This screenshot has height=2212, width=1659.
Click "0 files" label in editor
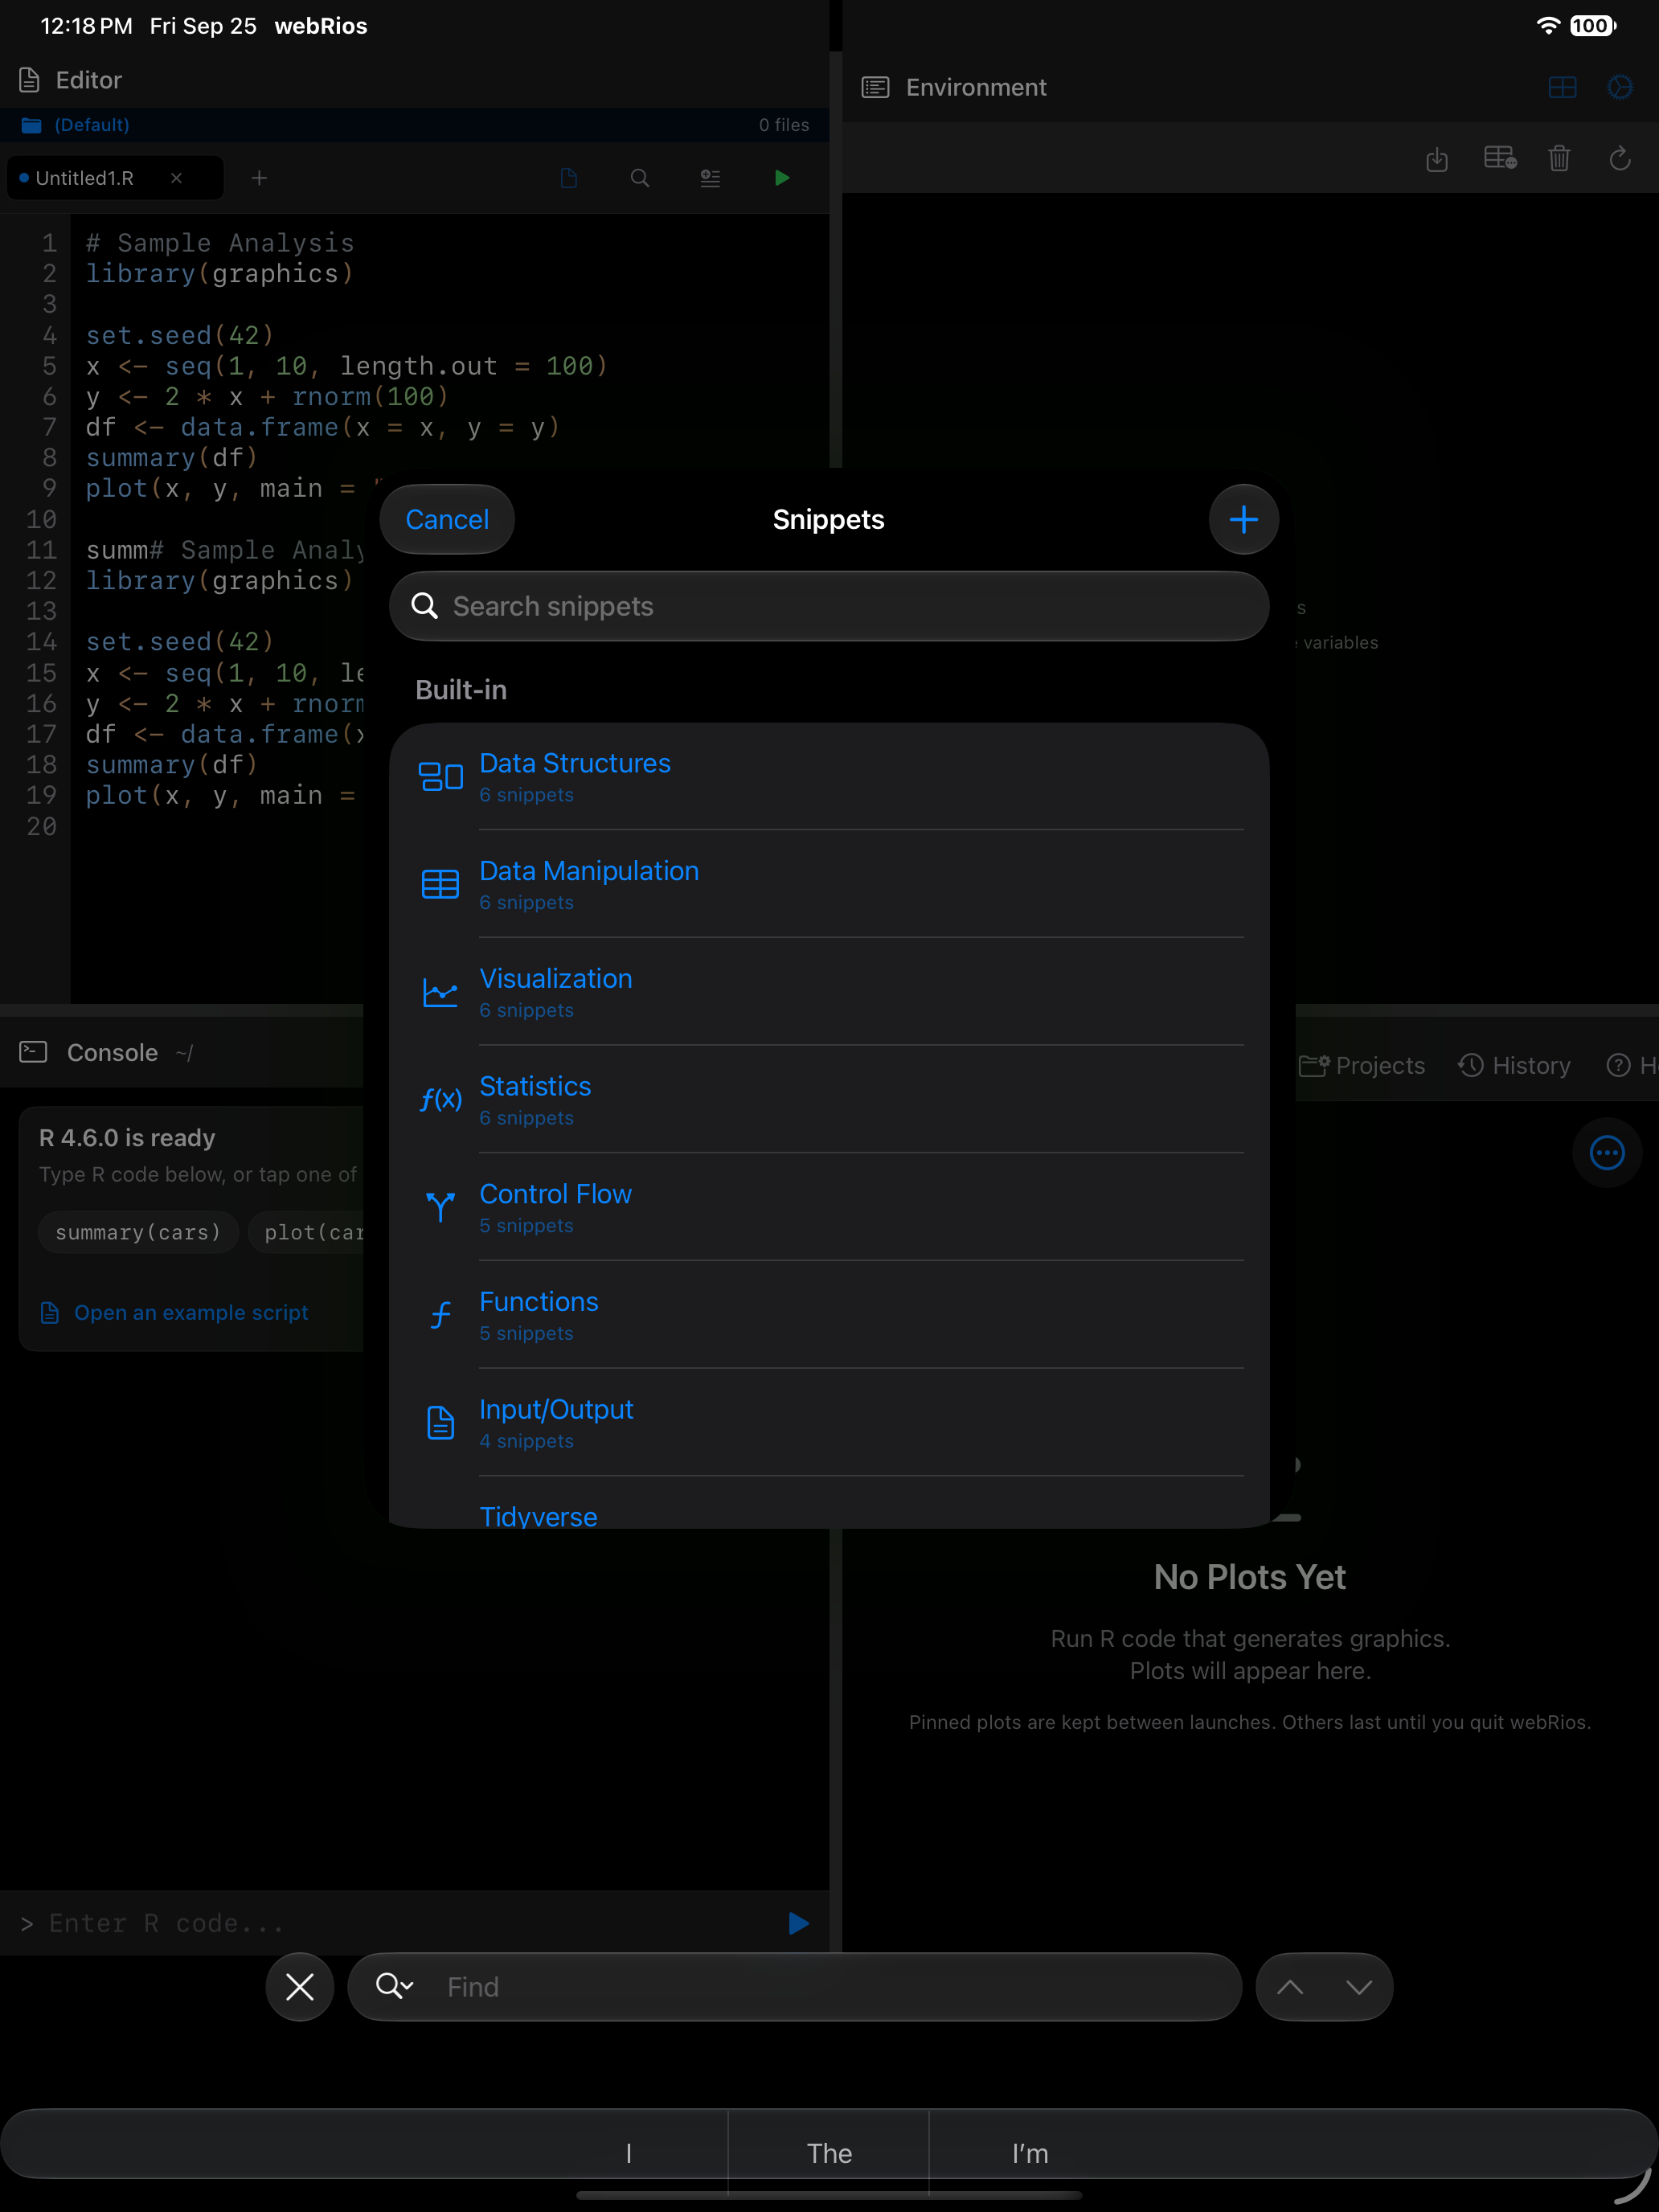tap(784, 125)
